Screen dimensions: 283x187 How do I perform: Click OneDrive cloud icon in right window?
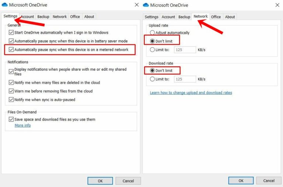[146, 5]
